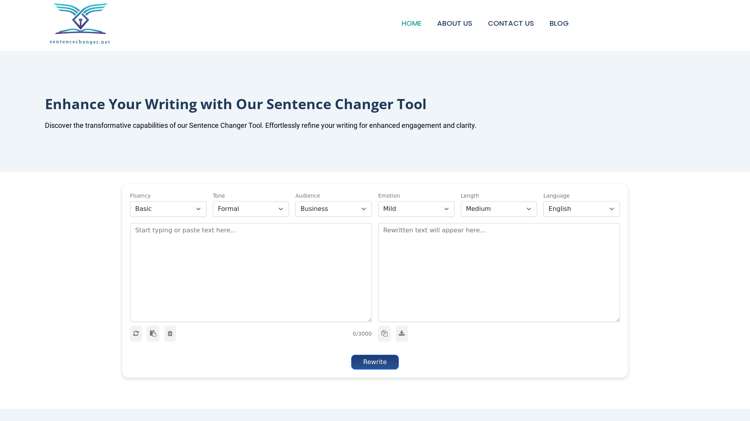Screen dimensions: 750x421
Task: Click the 0/3000 character counter
Action: pos(362,334)
